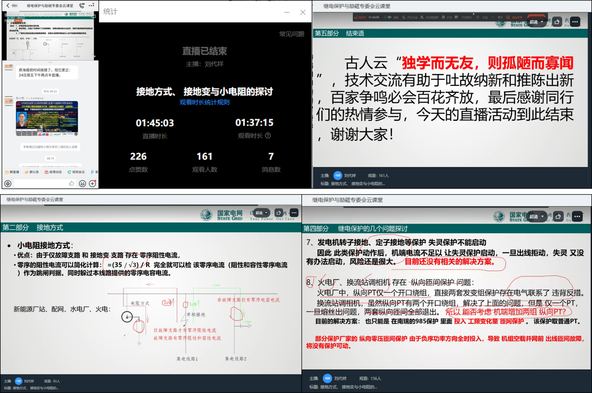
Task: Click the 观看时长统计规则 link
Action: [204, 102]
